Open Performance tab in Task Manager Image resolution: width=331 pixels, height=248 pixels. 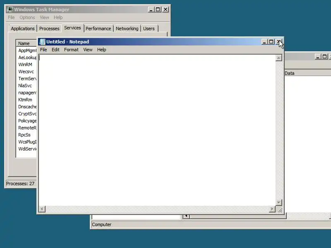point(98,29)
